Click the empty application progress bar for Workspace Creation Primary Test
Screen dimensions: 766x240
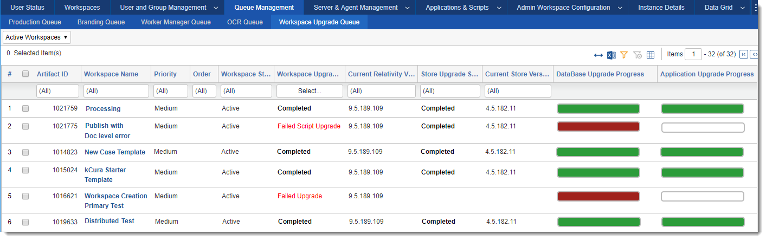(703, 196)
